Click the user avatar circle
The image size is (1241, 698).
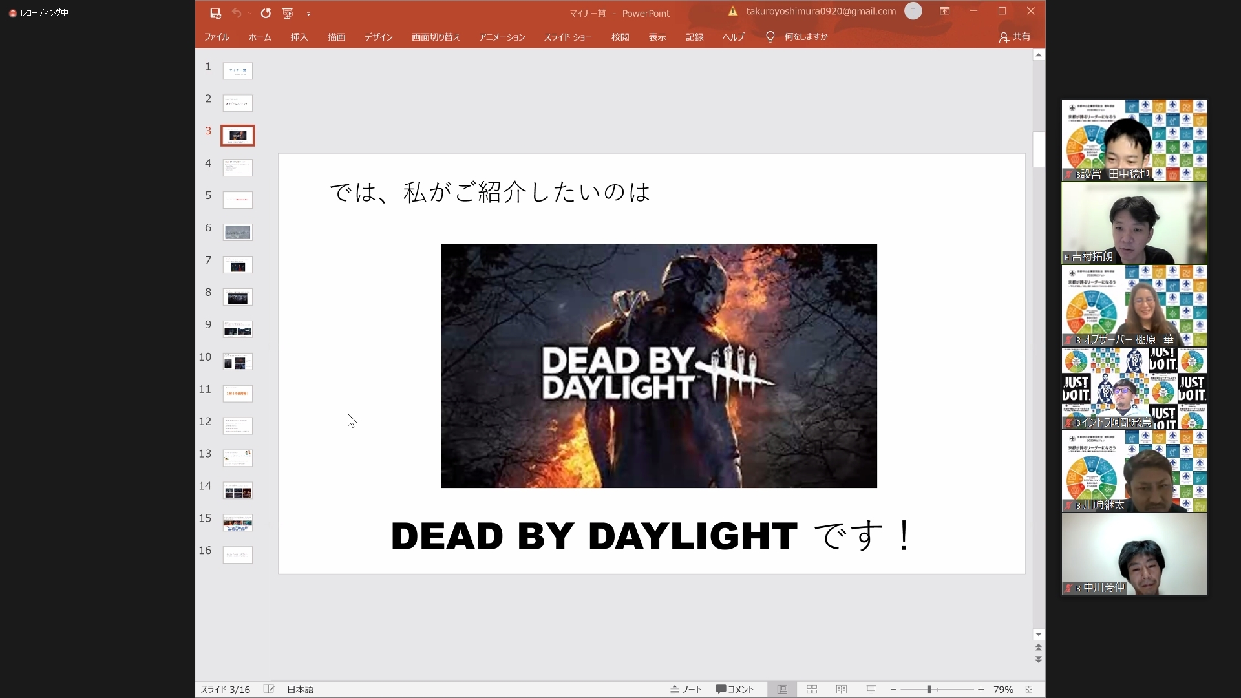pyautogui.click(x=913, y=11)
